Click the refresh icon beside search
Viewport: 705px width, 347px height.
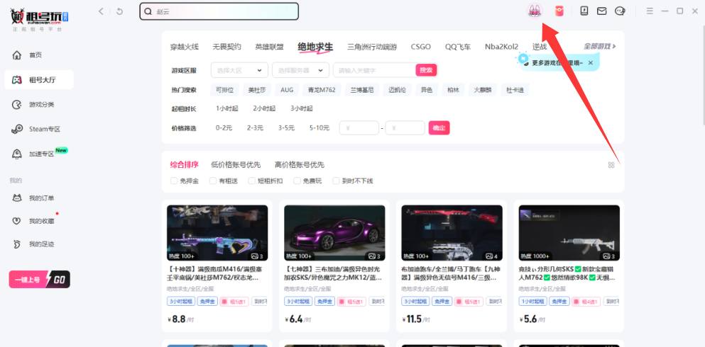coord(119,11)
